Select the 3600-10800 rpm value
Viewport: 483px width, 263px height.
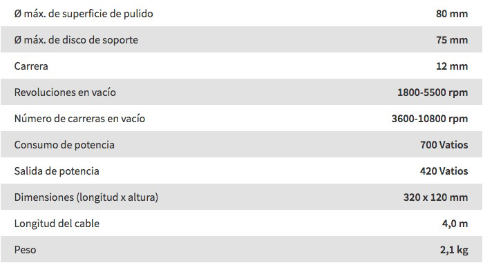pyautogui.click(x=430, y=119)
